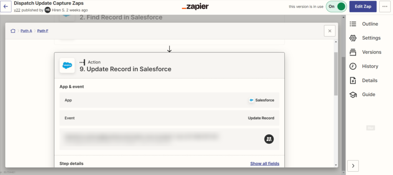Click the Salesforce app logo in step header

pos(67,65)
